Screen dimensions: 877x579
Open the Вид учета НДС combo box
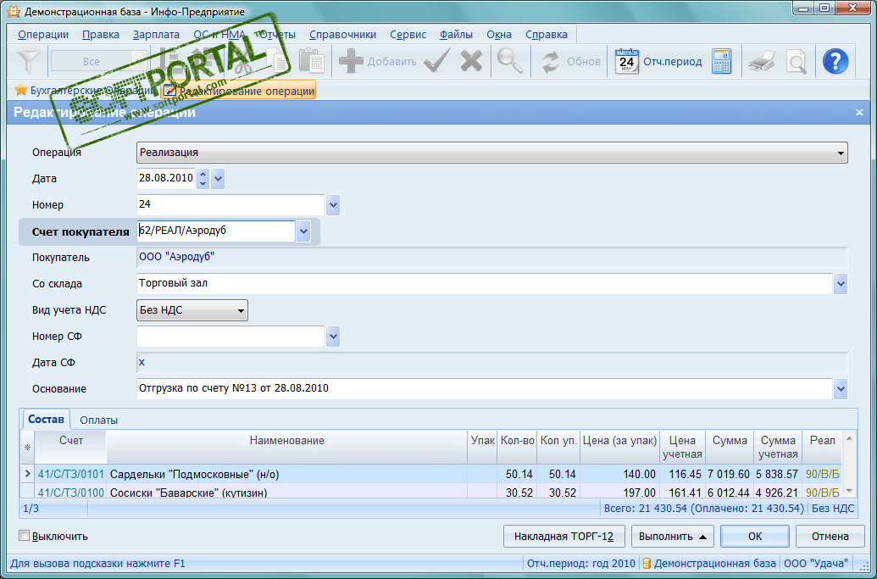191,310
